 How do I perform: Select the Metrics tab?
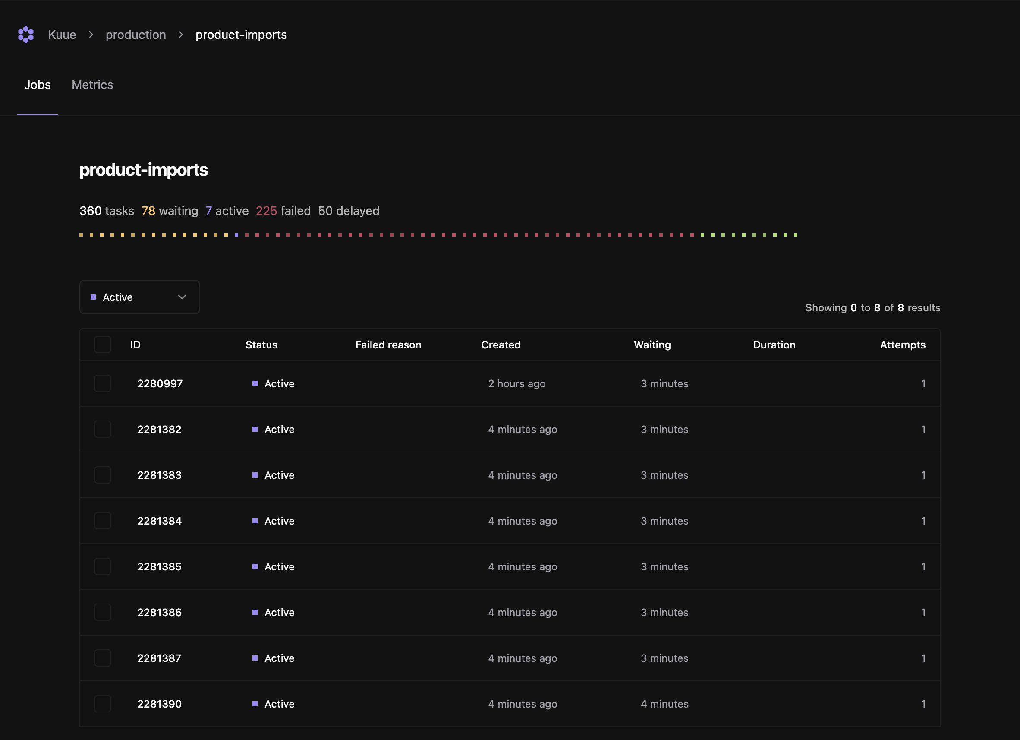point(93,85)
